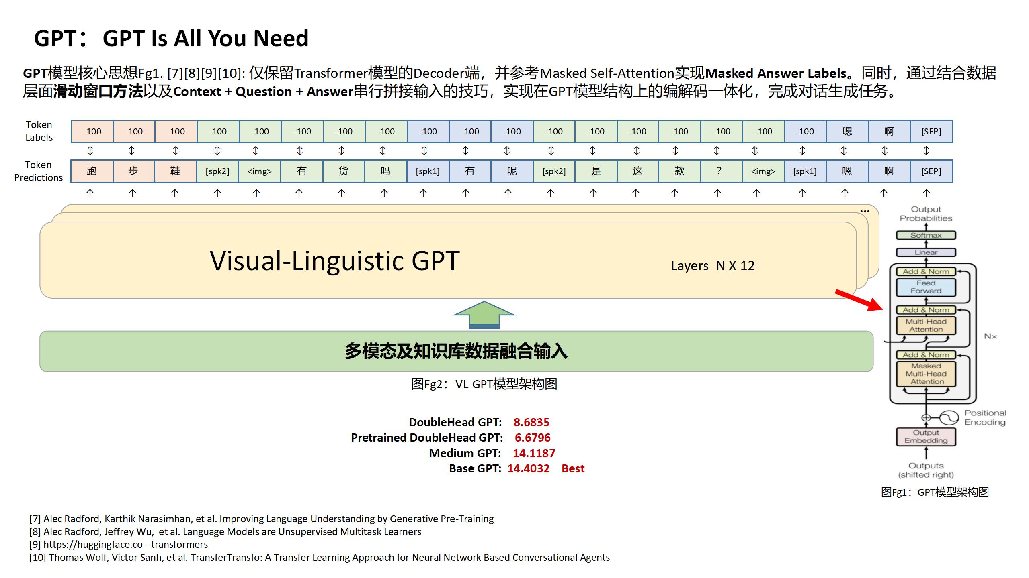Click the Positional Encoding sine wave symbol
The image size is (1029, 578).
(x=949, y=418)
